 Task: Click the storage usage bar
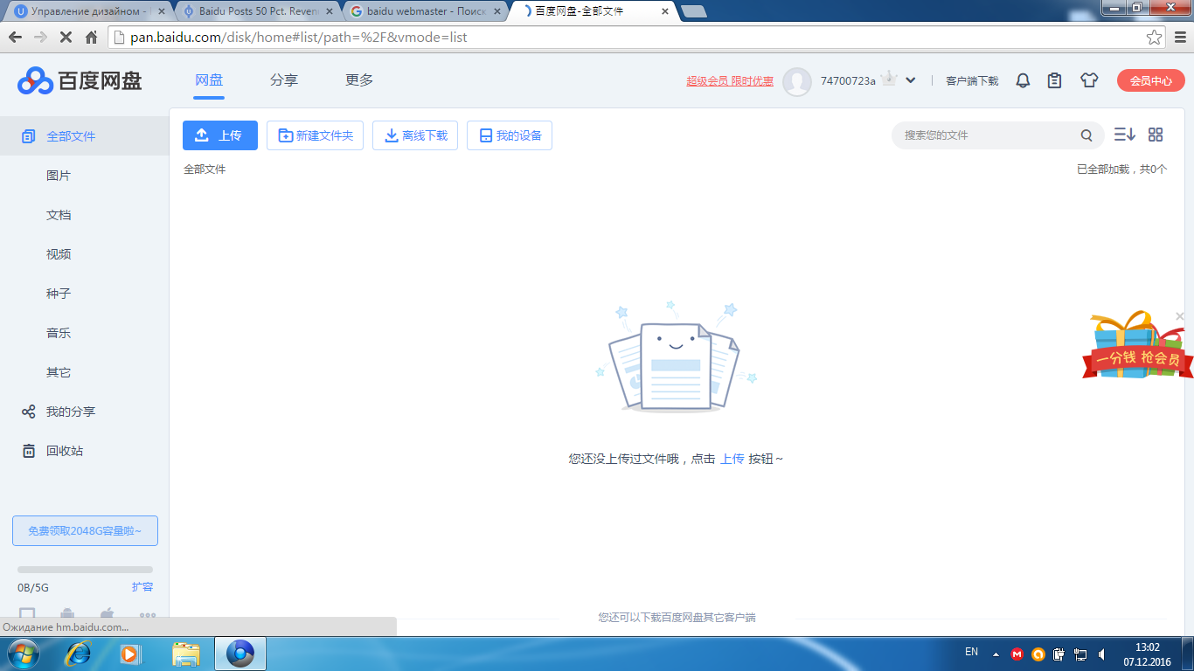[85, 570]
